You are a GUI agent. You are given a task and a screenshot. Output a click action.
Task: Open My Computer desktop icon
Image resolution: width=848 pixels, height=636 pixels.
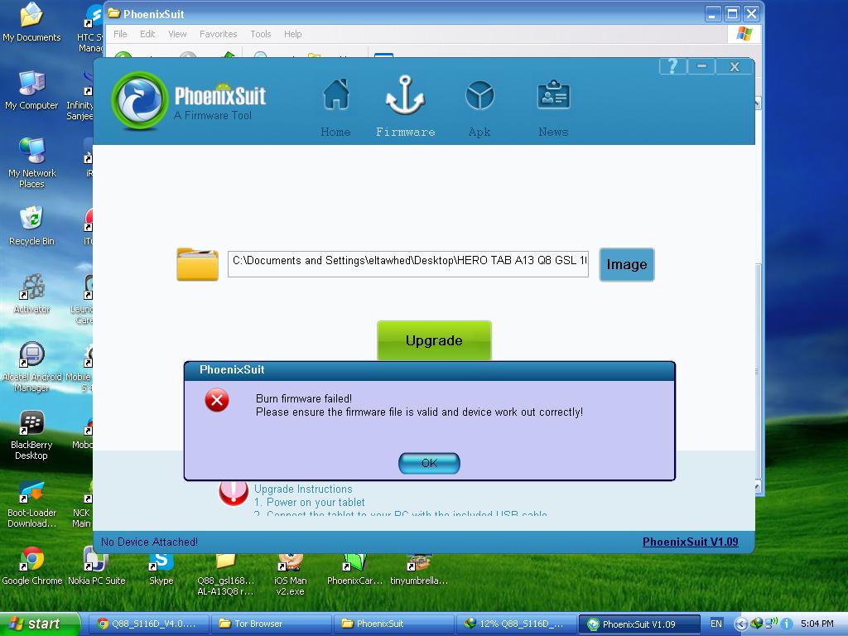(31, 91)
